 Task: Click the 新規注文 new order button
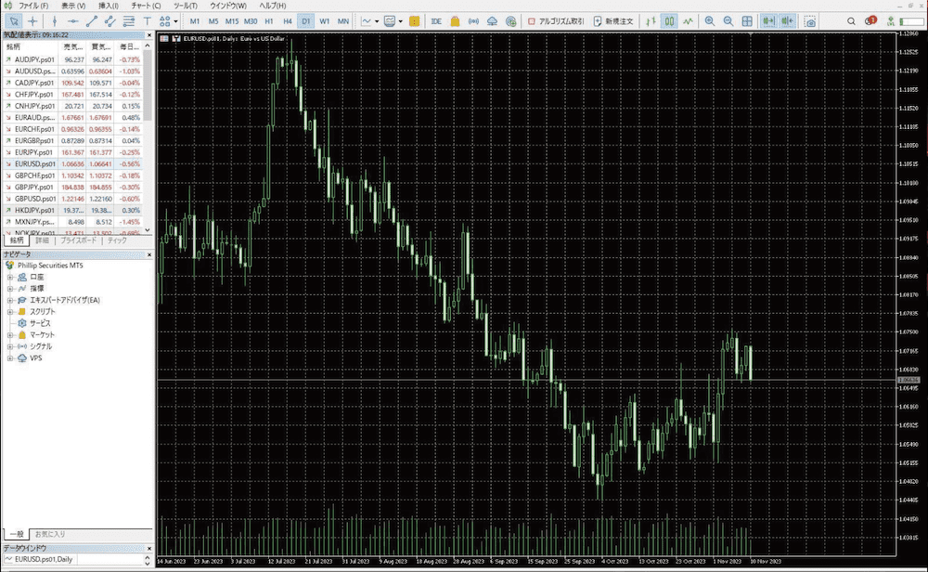pyautogui.click(x=616, y=20)
